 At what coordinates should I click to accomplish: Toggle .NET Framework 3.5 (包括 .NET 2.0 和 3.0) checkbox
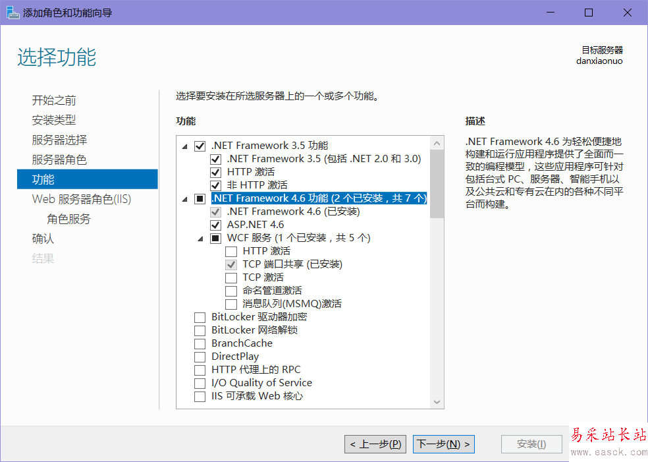point(216,159)
